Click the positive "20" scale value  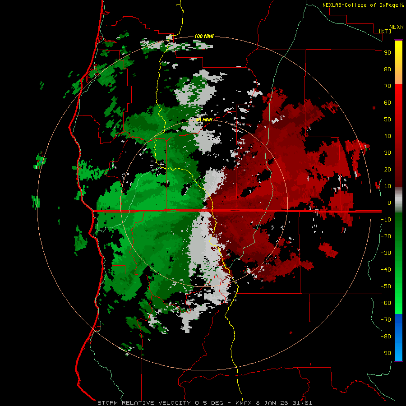tap(388, 170)
